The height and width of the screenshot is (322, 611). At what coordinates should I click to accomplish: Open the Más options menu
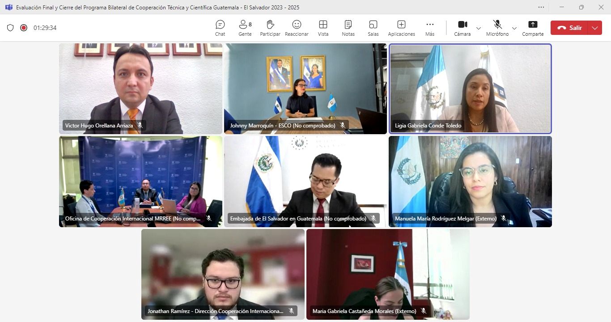tap(430, 28)
